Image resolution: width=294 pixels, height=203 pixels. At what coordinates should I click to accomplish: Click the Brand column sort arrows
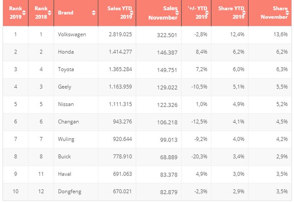tap(94, 13)
